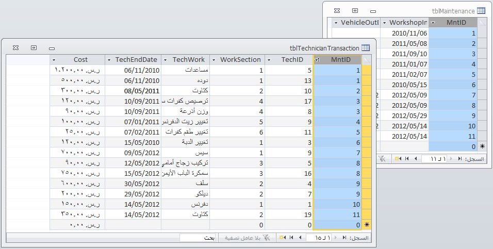Image resolution: width=493 pixels, height=249 pixels.
Task: Click the tblMaintenance table icon
Action: coord(481,10)
